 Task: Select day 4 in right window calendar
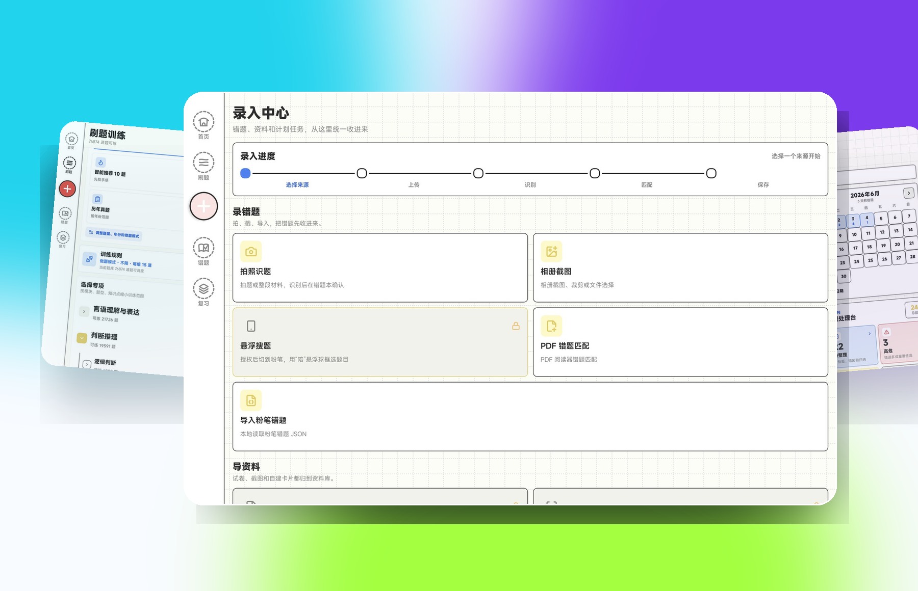click(x=867, y=219)
